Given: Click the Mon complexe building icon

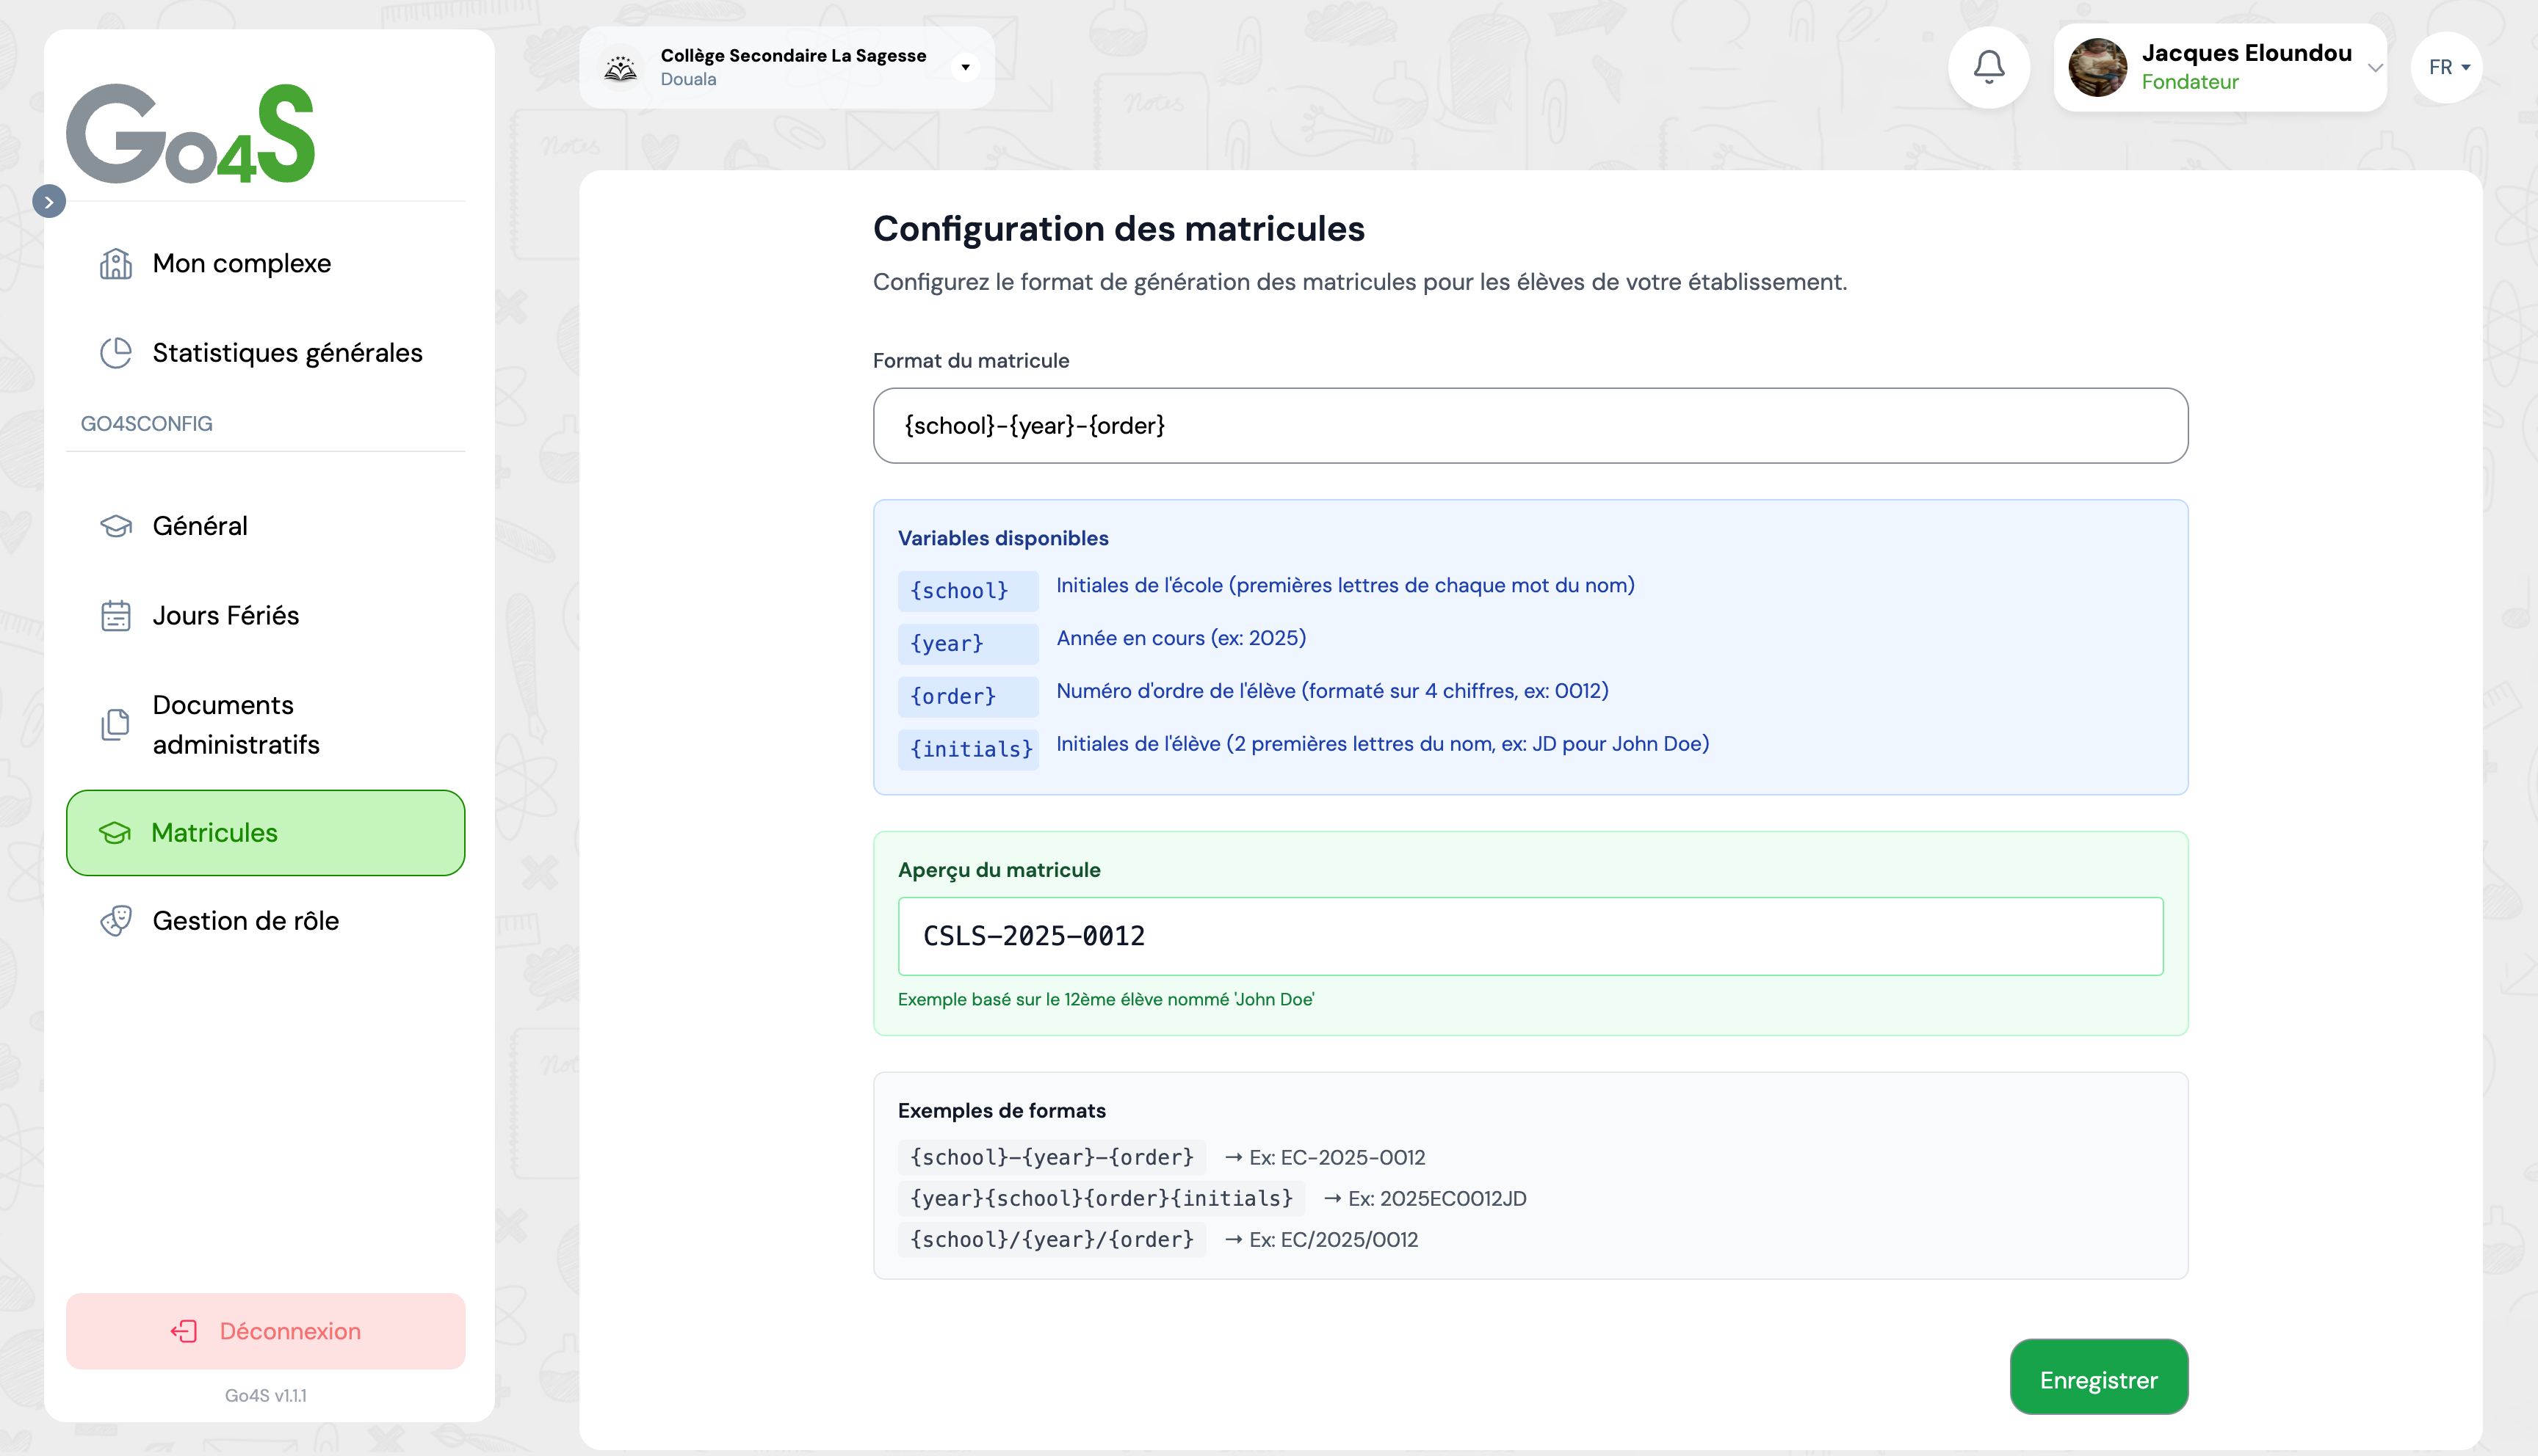Looking at the screenshot, I should point(116,264).
